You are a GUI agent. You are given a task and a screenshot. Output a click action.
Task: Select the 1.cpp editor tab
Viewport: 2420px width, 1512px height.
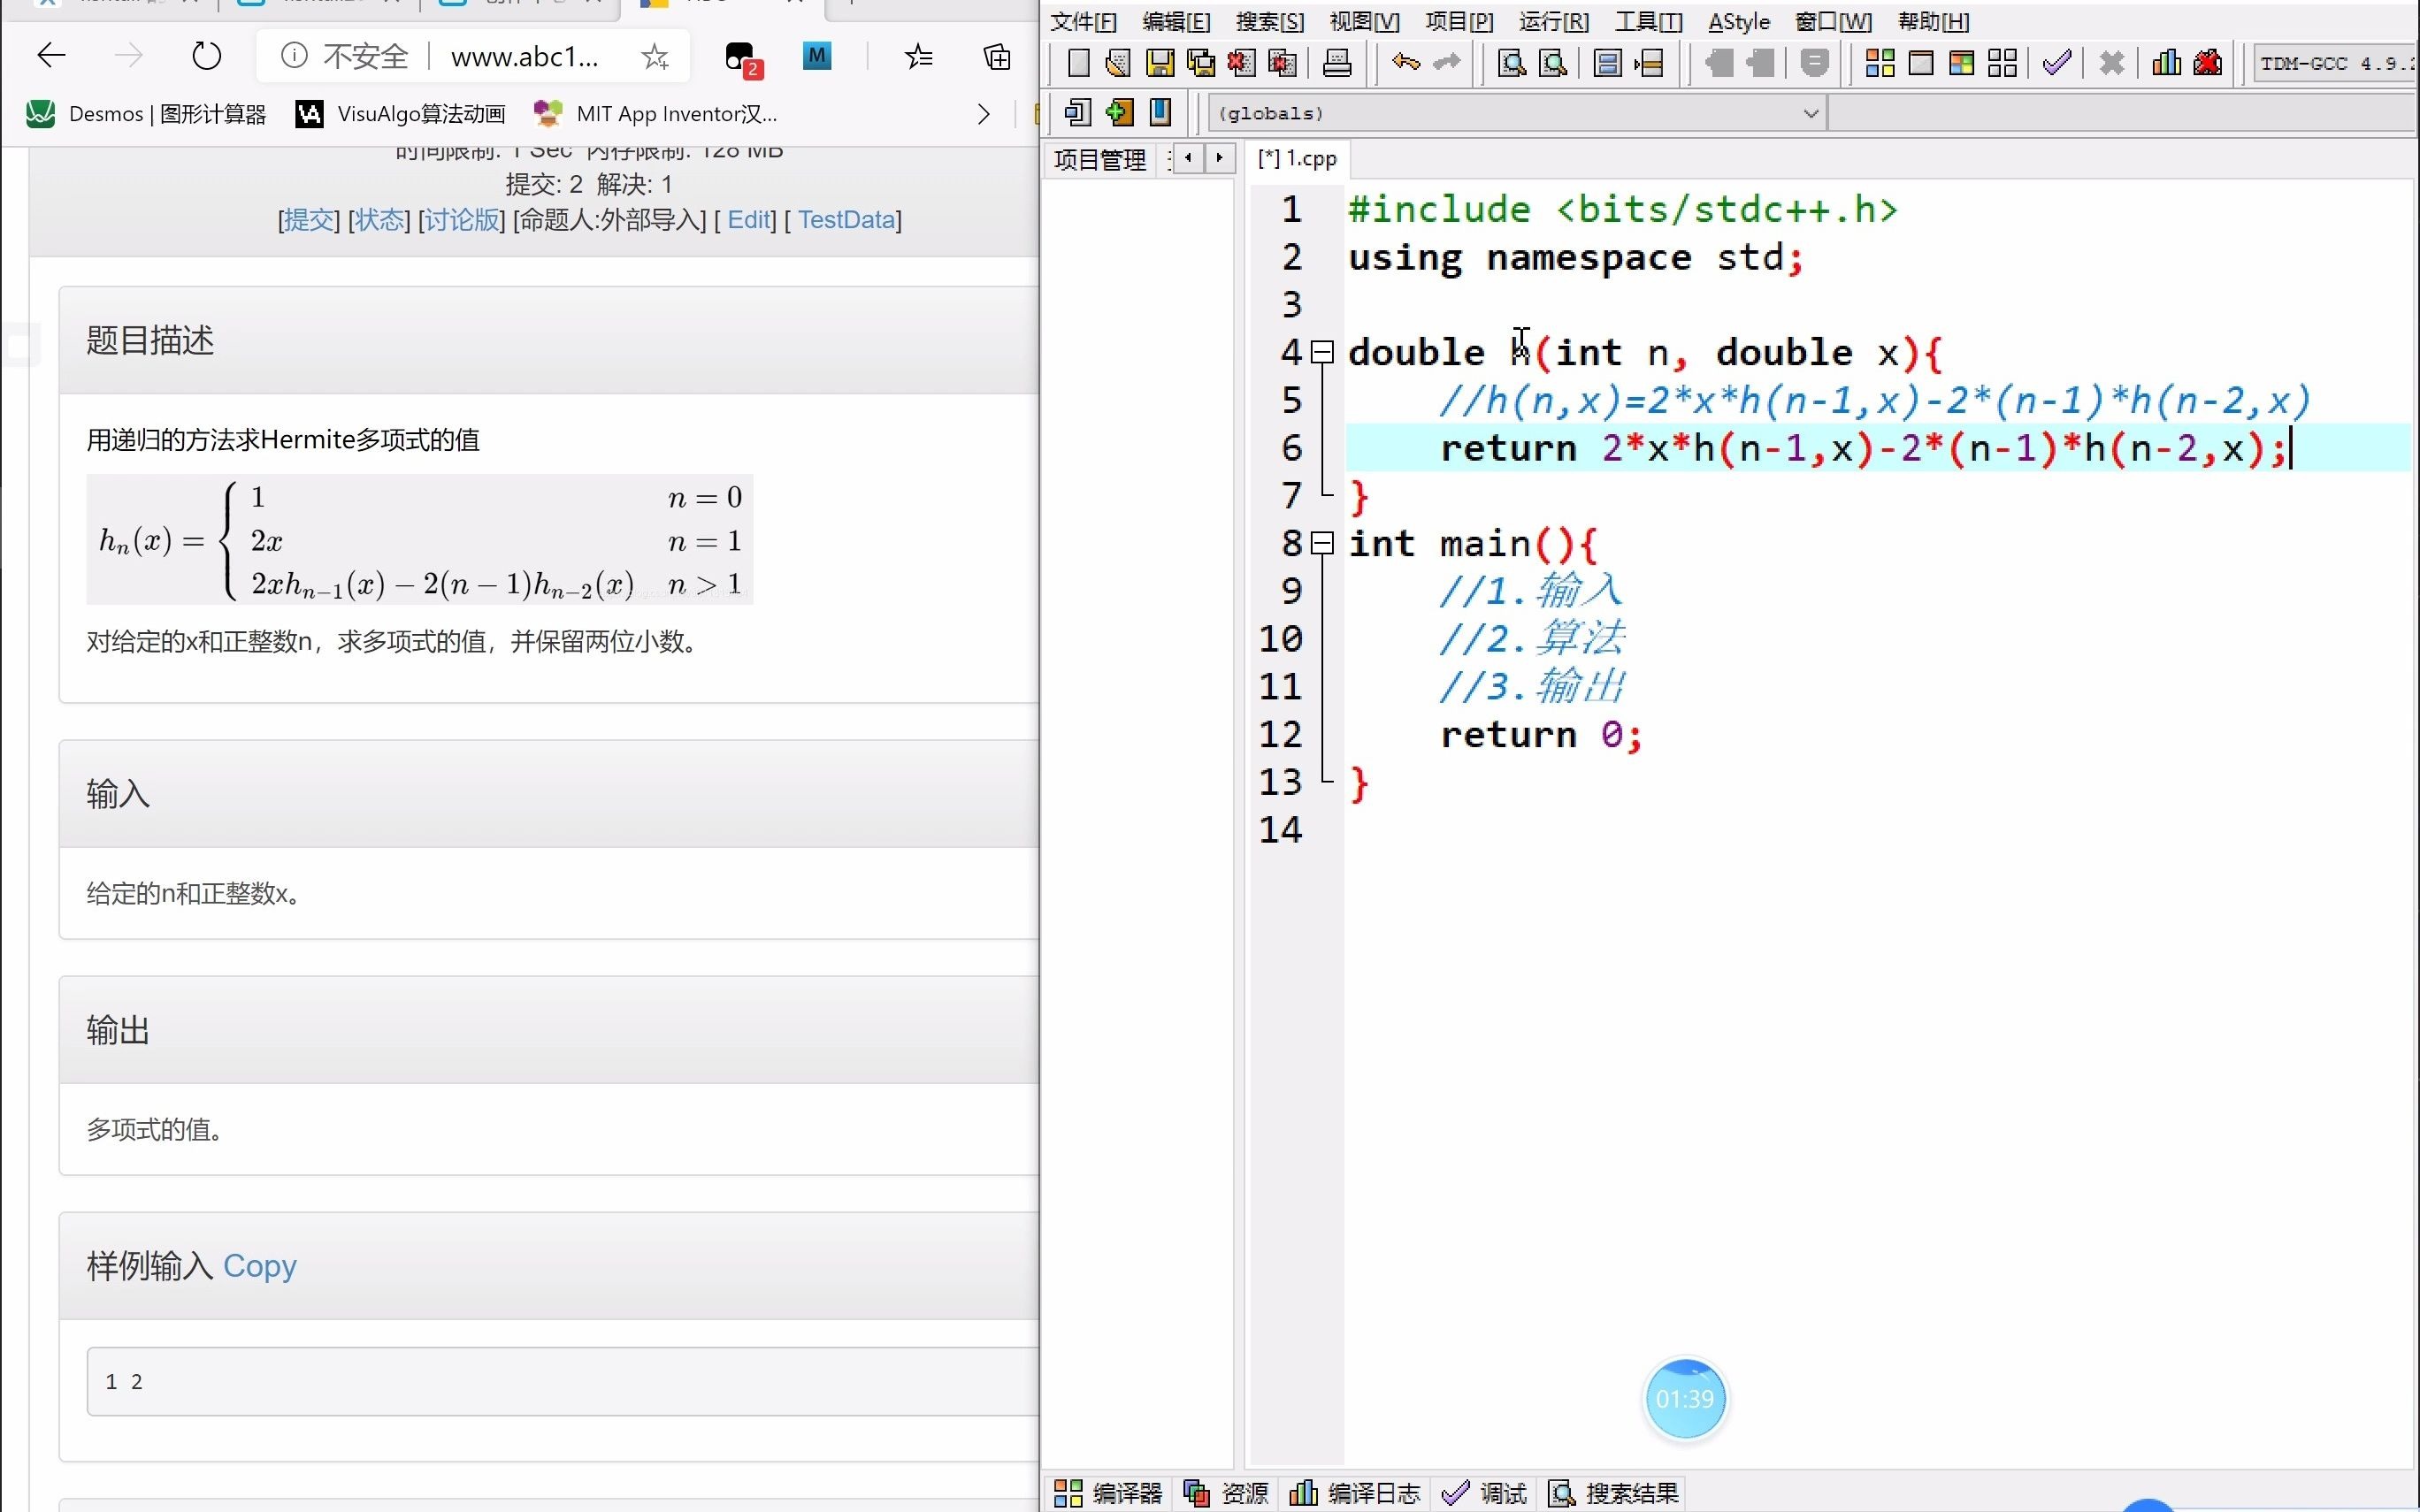(x=1298, y=158)
